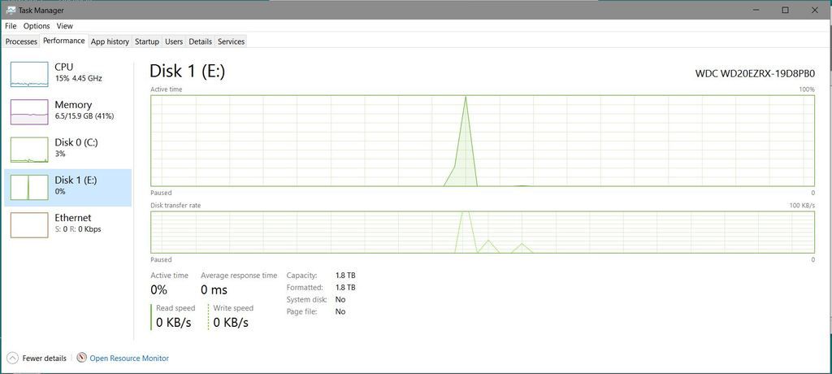
Task: Click the Open Resource Monitor link
Action: [129, 358]
